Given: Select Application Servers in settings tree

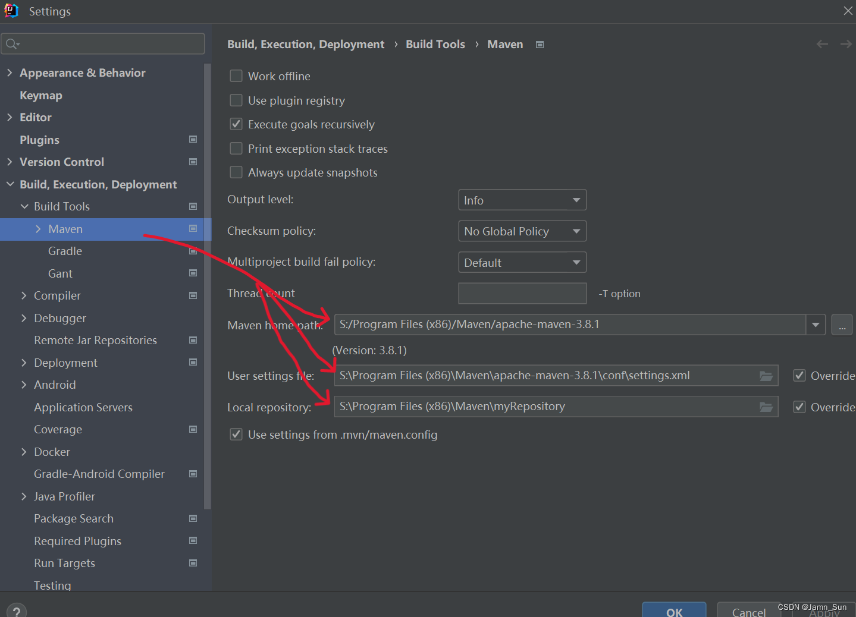Looking at the screenshot, I should (x=83, y=407).
